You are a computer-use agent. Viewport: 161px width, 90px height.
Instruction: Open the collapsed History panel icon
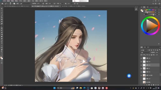(136, 9)
